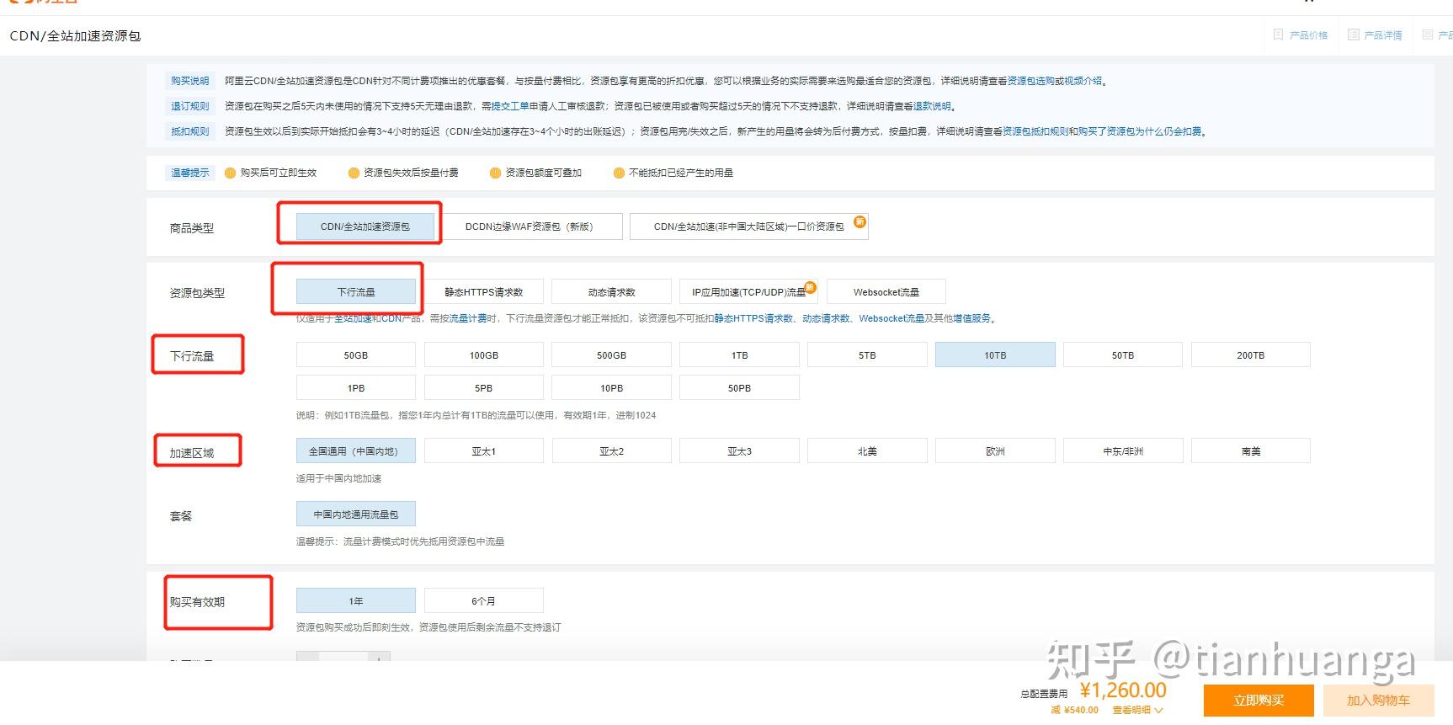Open the 退款说明 link
This screenshot has height=725, width=1453.
(x=933, y=106)
